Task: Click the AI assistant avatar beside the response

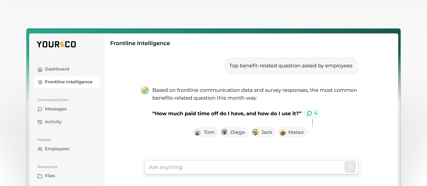Action: (145, 90)
